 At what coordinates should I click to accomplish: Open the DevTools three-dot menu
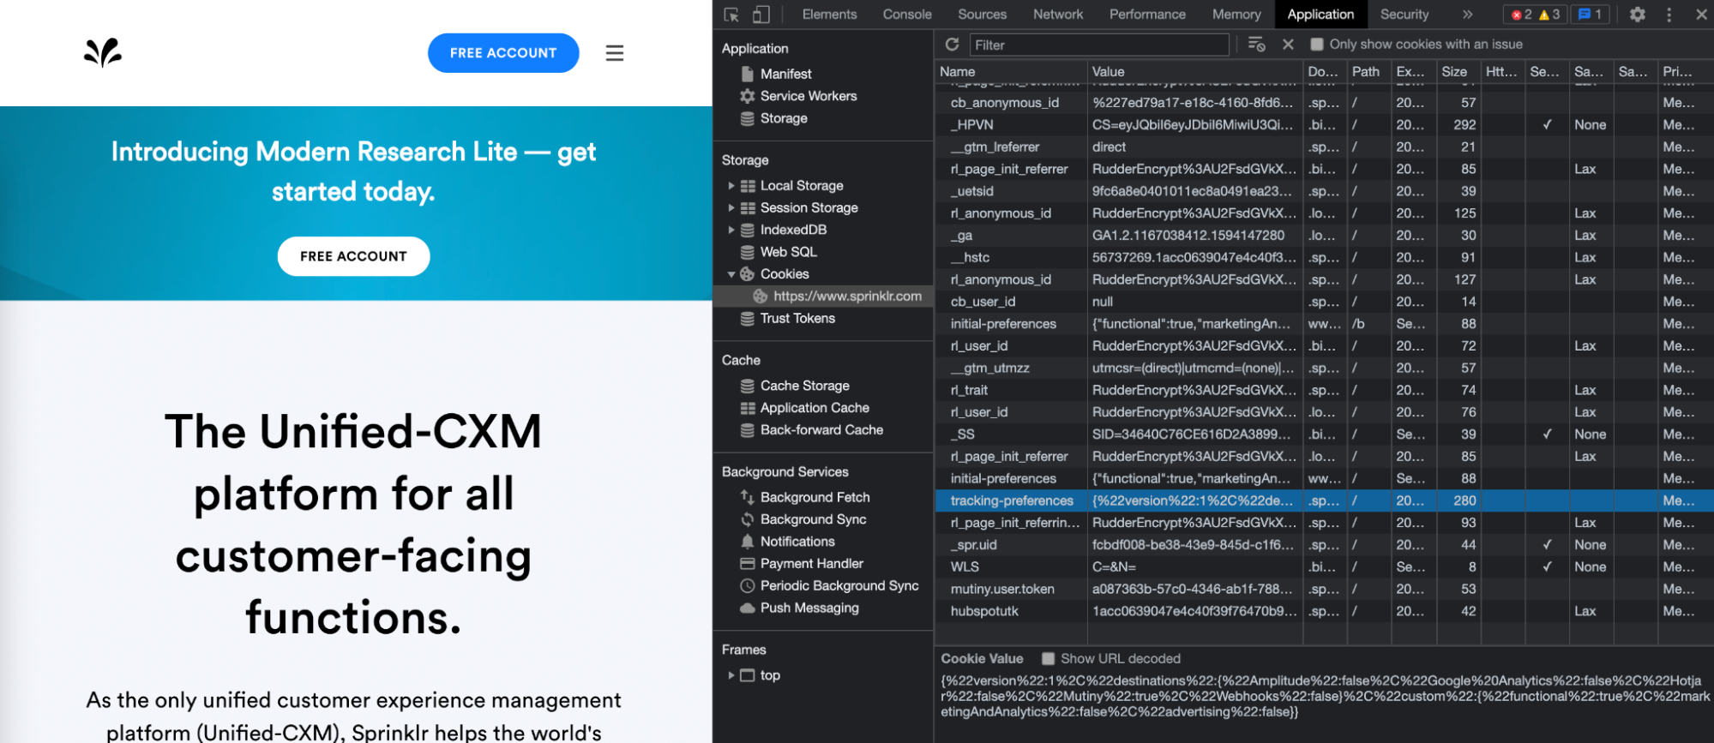tap(1669, 15)
